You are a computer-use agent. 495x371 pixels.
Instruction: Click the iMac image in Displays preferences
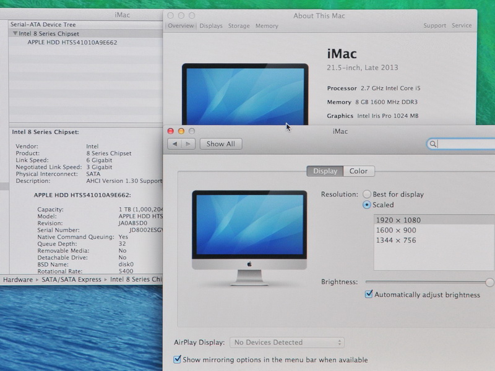point(249,238)
